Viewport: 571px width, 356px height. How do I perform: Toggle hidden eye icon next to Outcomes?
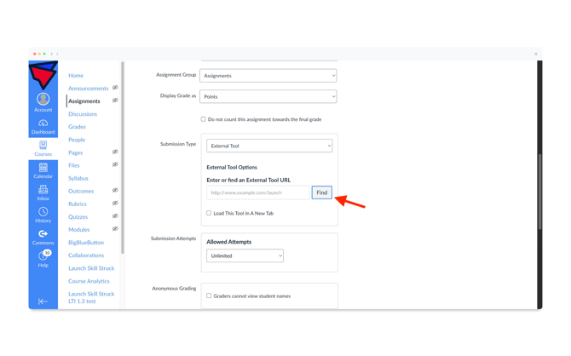115,190
